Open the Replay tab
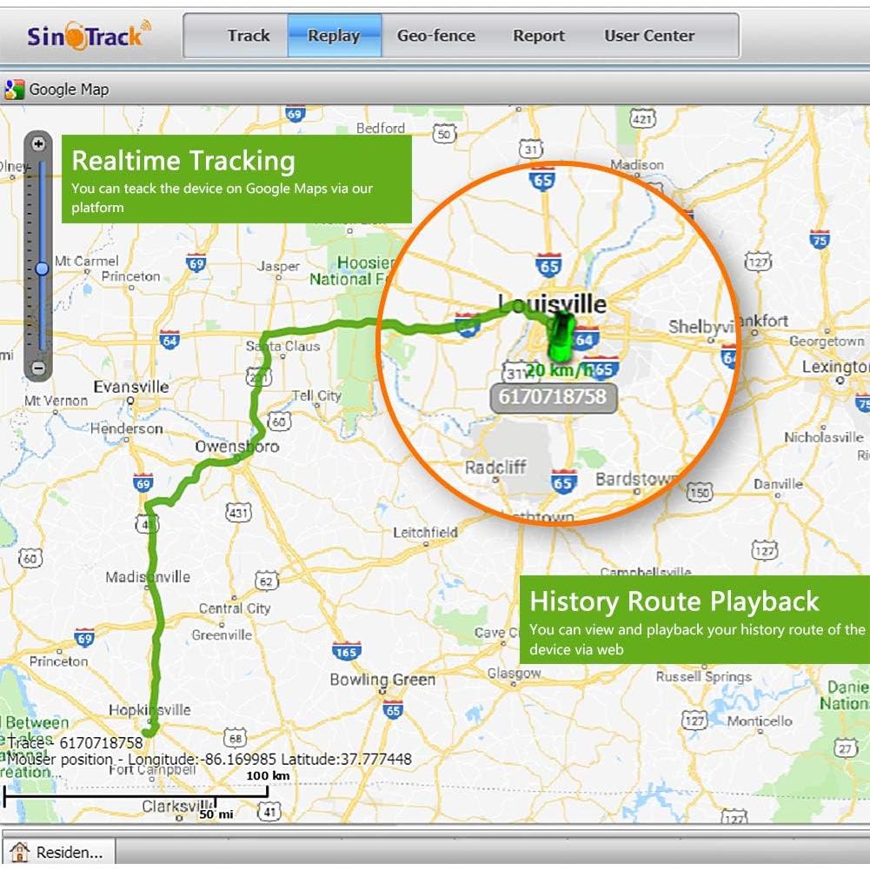Screen dimensions: 870x870 pyautogui.click(x=333, y=36)
